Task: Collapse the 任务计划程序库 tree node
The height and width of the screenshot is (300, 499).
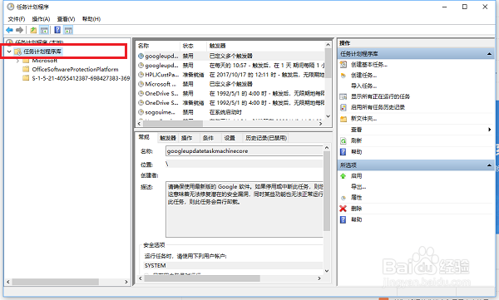Action: coord(9,52)
